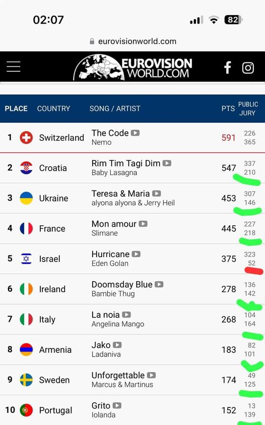Viewport: 265px width, 425px height.
Task: Play video for The Code
Action: tap(135, 133)
